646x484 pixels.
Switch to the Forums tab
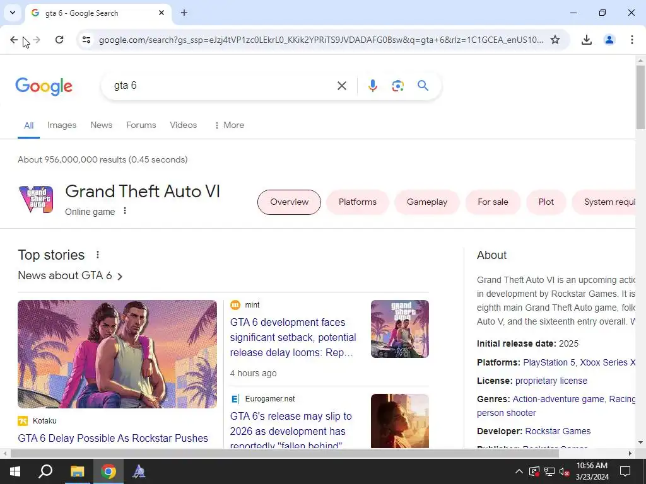(141, 125)
